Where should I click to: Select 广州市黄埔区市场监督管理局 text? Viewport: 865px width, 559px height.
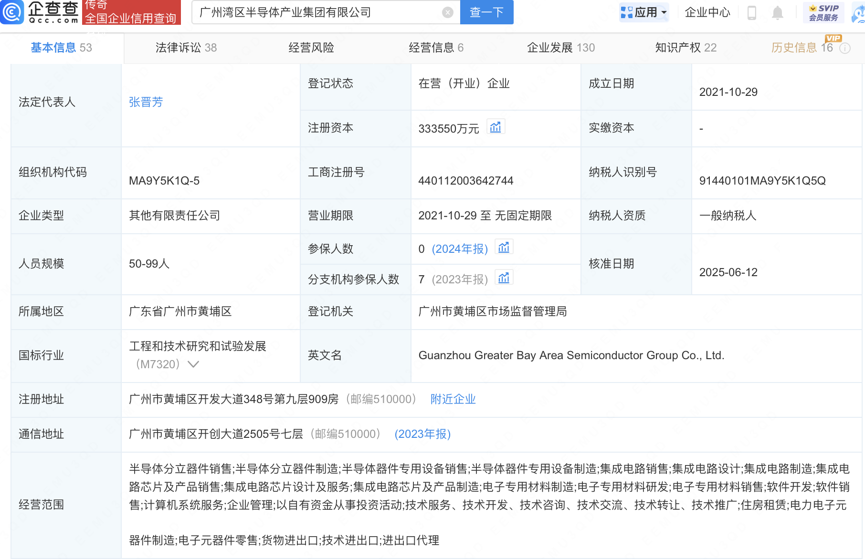493,311
